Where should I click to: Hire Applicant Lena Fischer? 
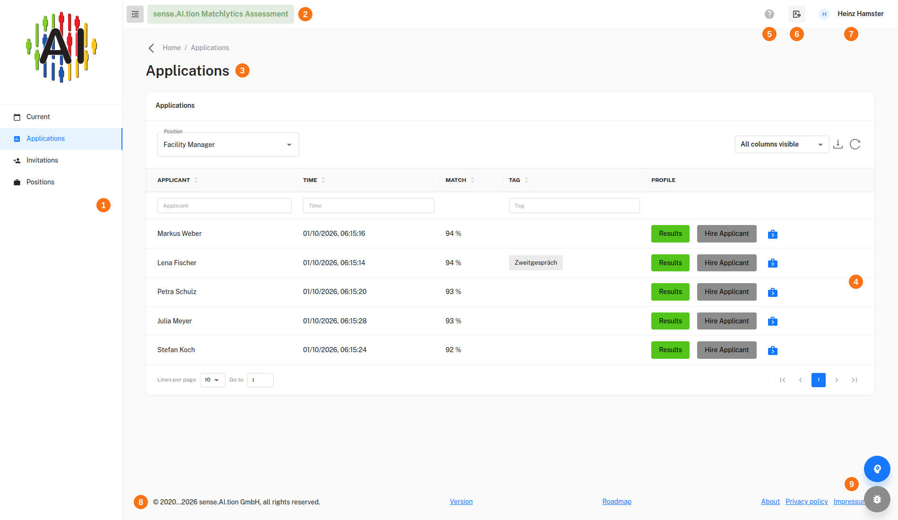726,263
